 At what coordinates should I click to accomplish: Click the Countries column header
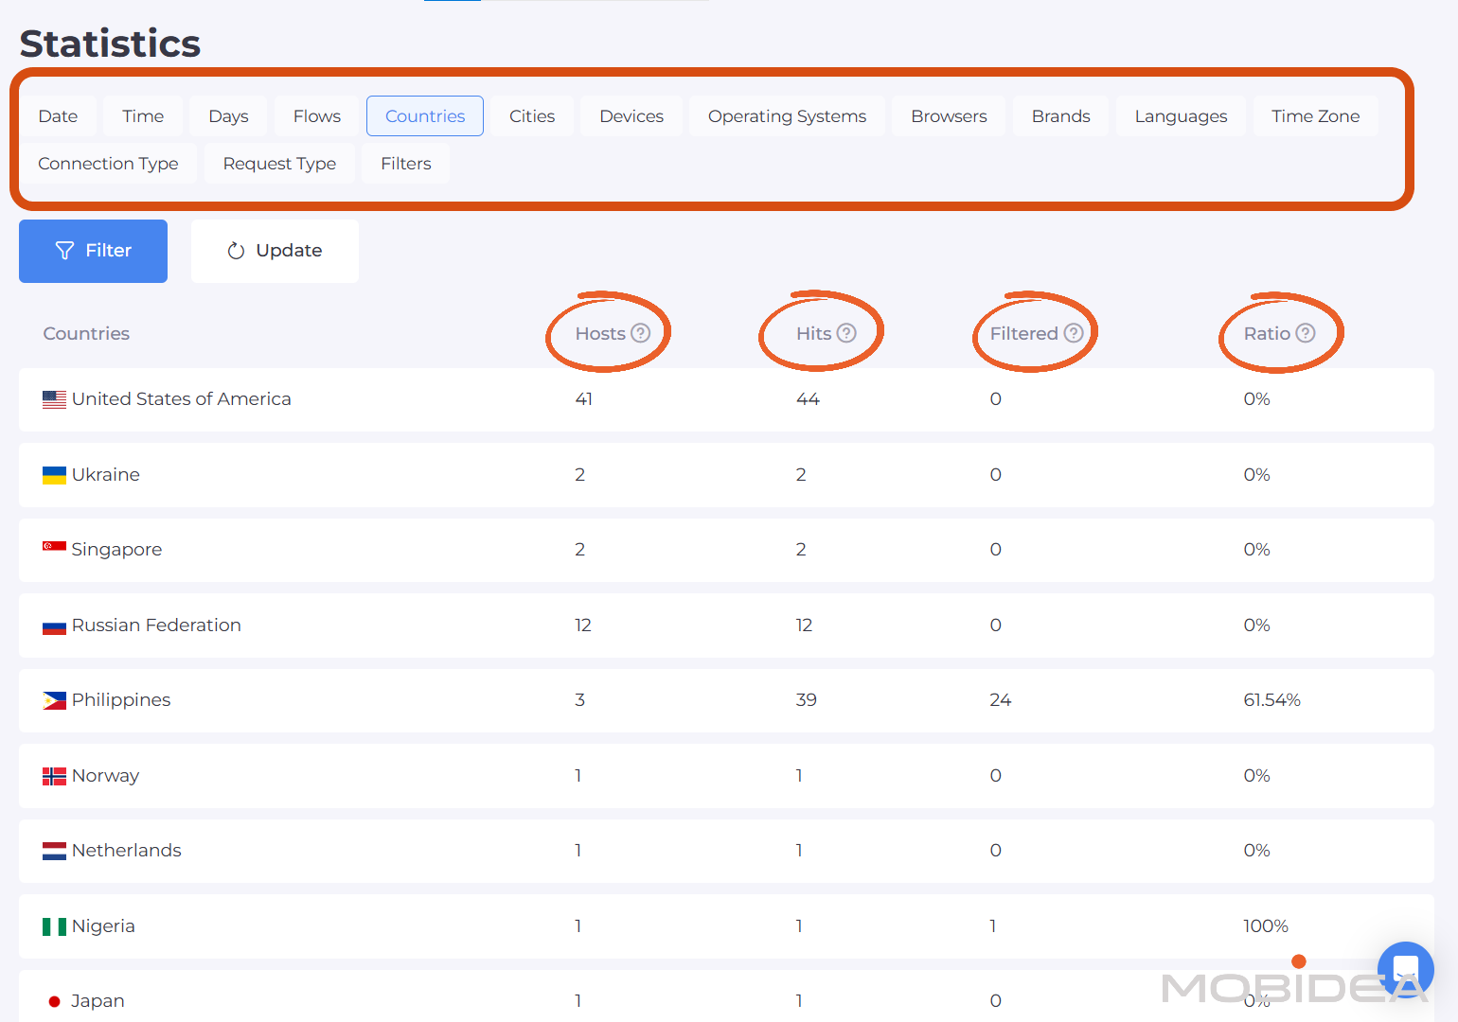tap(86, 334)
